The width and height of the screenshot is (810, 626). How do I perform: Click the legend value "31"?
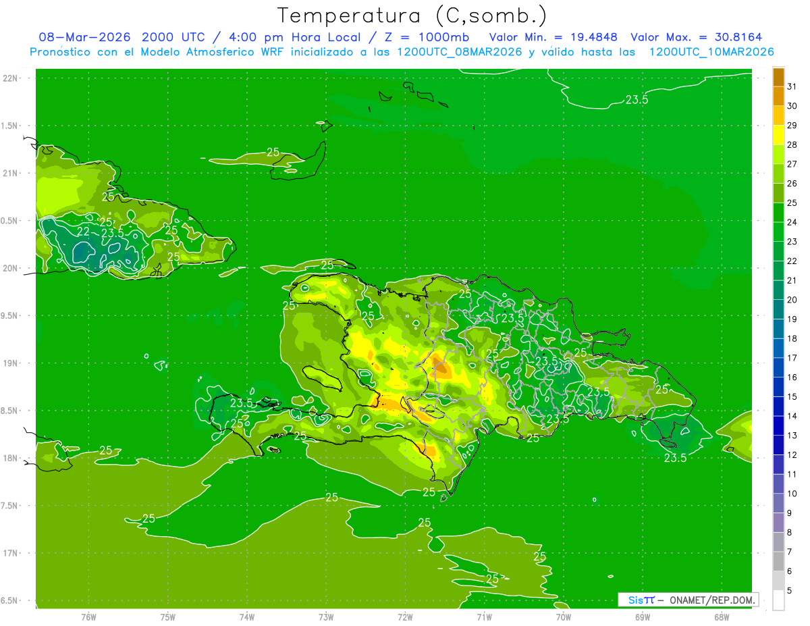792,86
